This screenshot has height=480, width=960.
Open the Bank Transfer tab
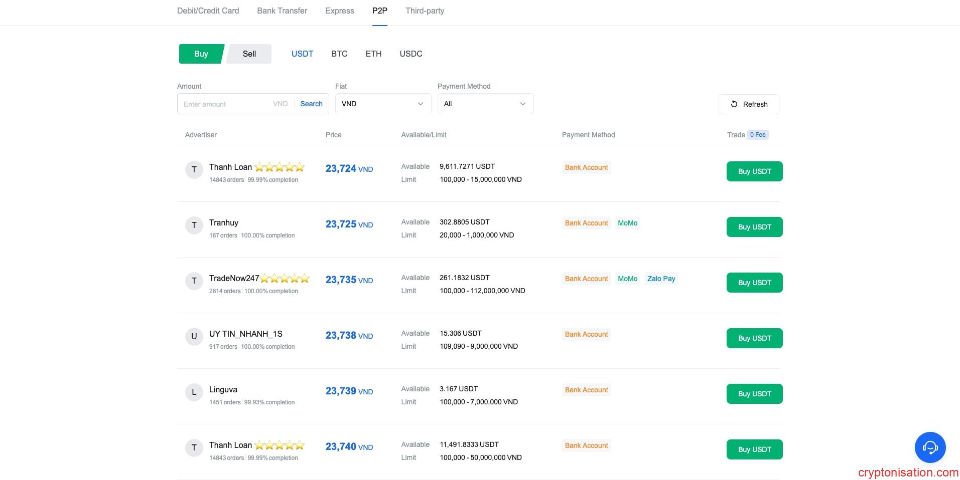[282, 11]
